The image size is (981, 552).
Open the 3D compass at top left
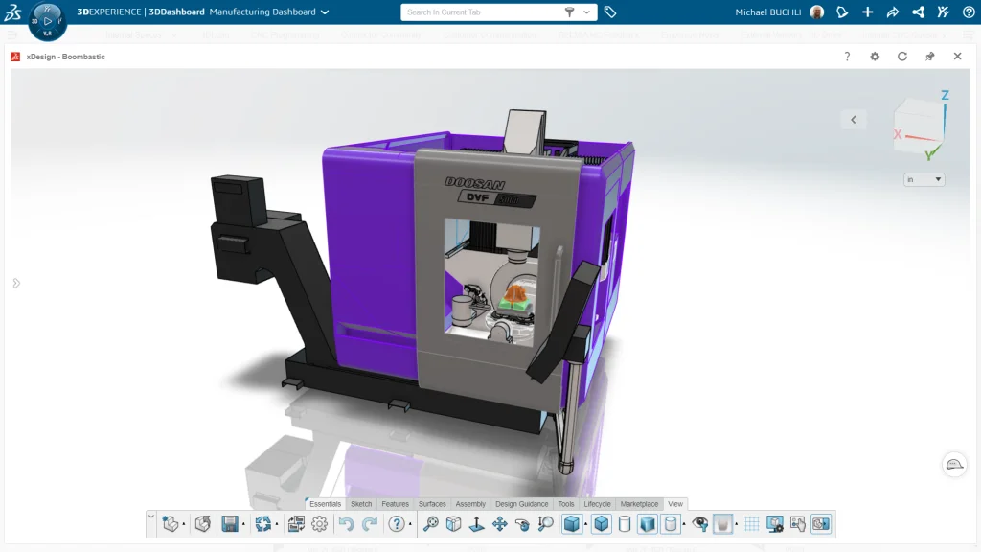click(x=47, y=20)
